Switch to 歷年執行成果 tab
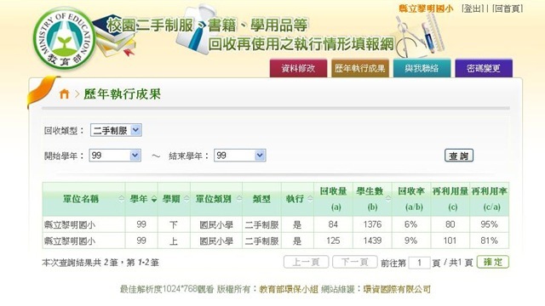 pyautogui.click(x=359, y=68)
